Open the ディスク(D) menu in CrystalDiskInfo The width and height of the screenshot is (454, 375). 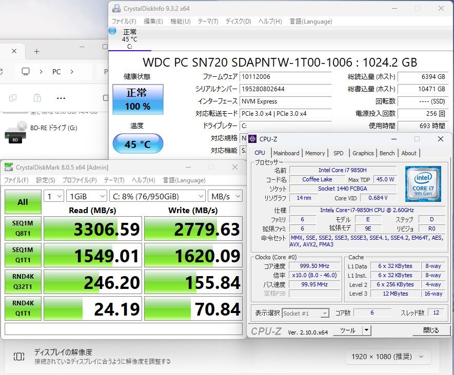pos(238,22)
